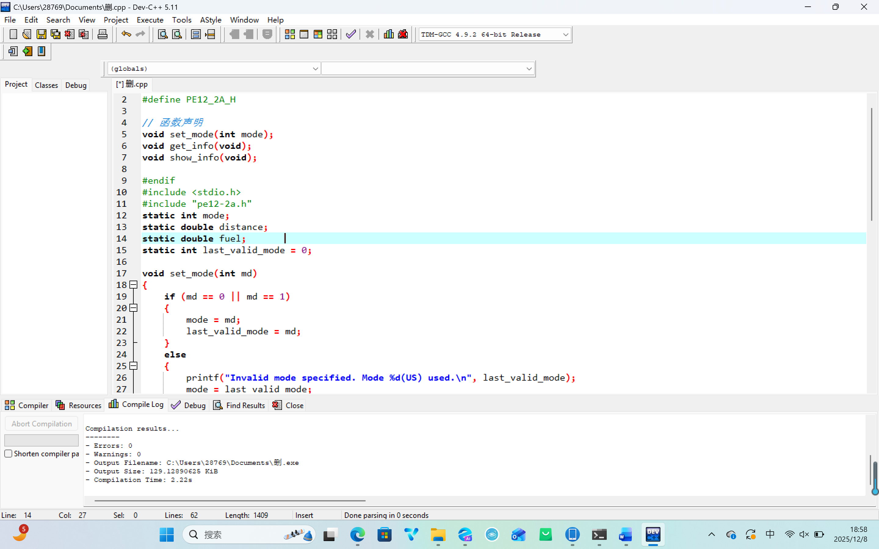The height and width of the screenshot is (549, 879).
Task: Open the Execute menu
Action: (150, 20)
